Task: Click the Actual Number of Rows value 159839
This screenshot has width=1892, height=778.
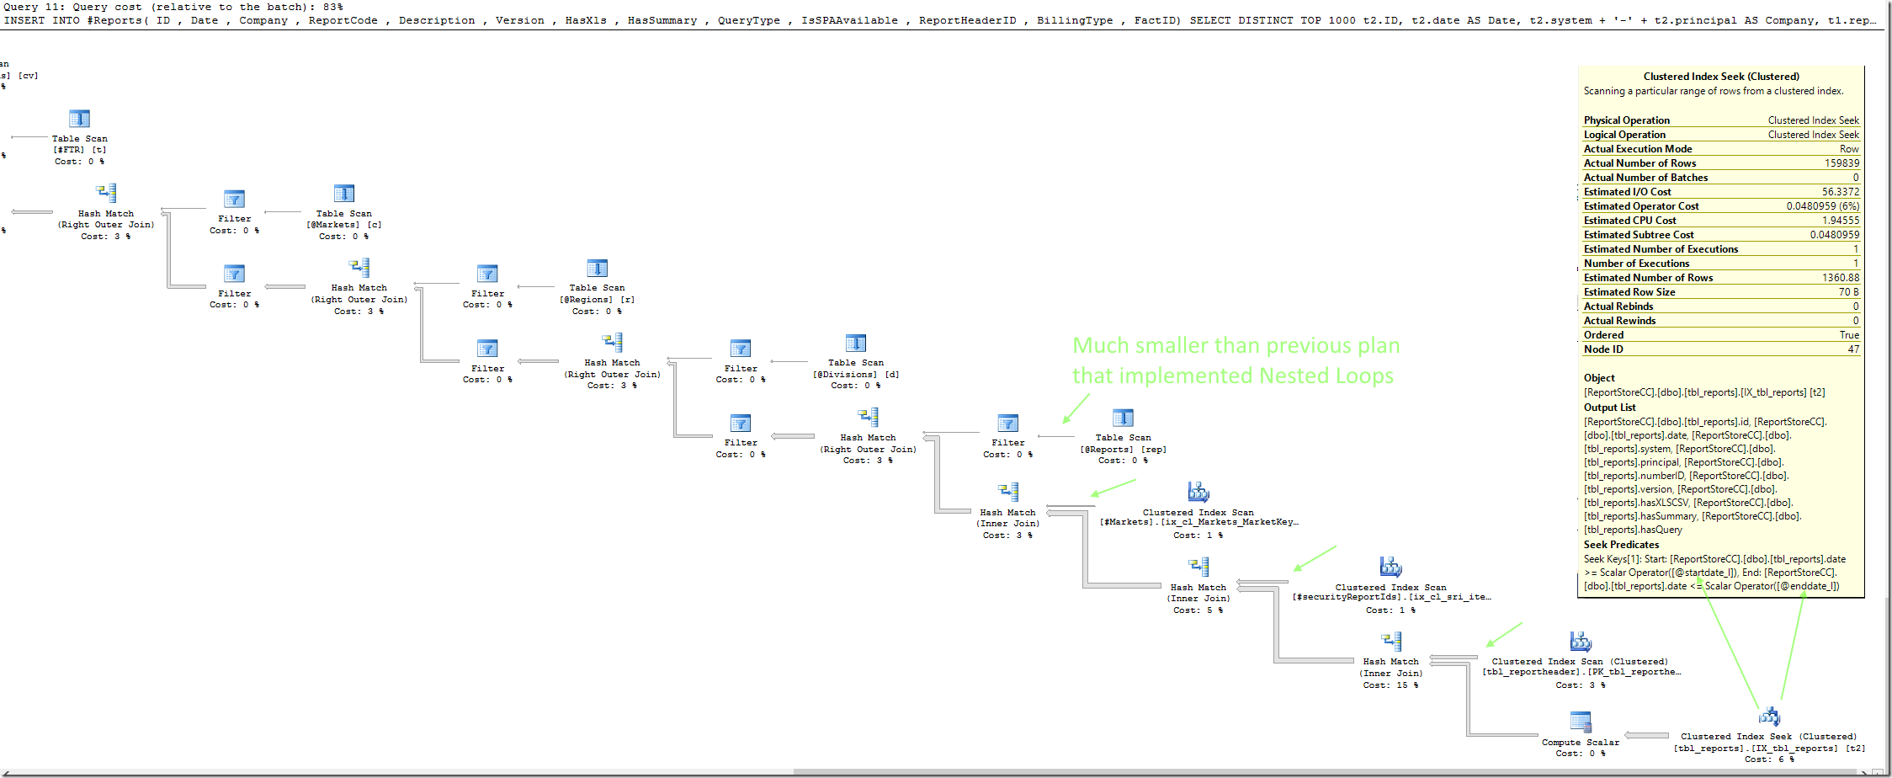Action: (1842, 163)
